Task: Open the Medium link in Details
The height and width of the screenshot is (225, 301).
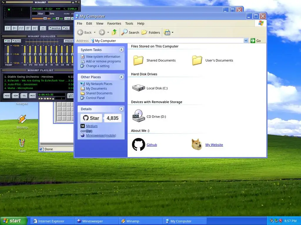Action: pyautogui.click(x=92, y=126)
